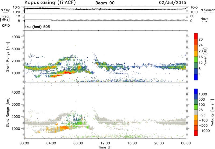The height and width of the screenshot is (149, 215).
Task: Click the "04:00" time tick label
Action: 51,143
